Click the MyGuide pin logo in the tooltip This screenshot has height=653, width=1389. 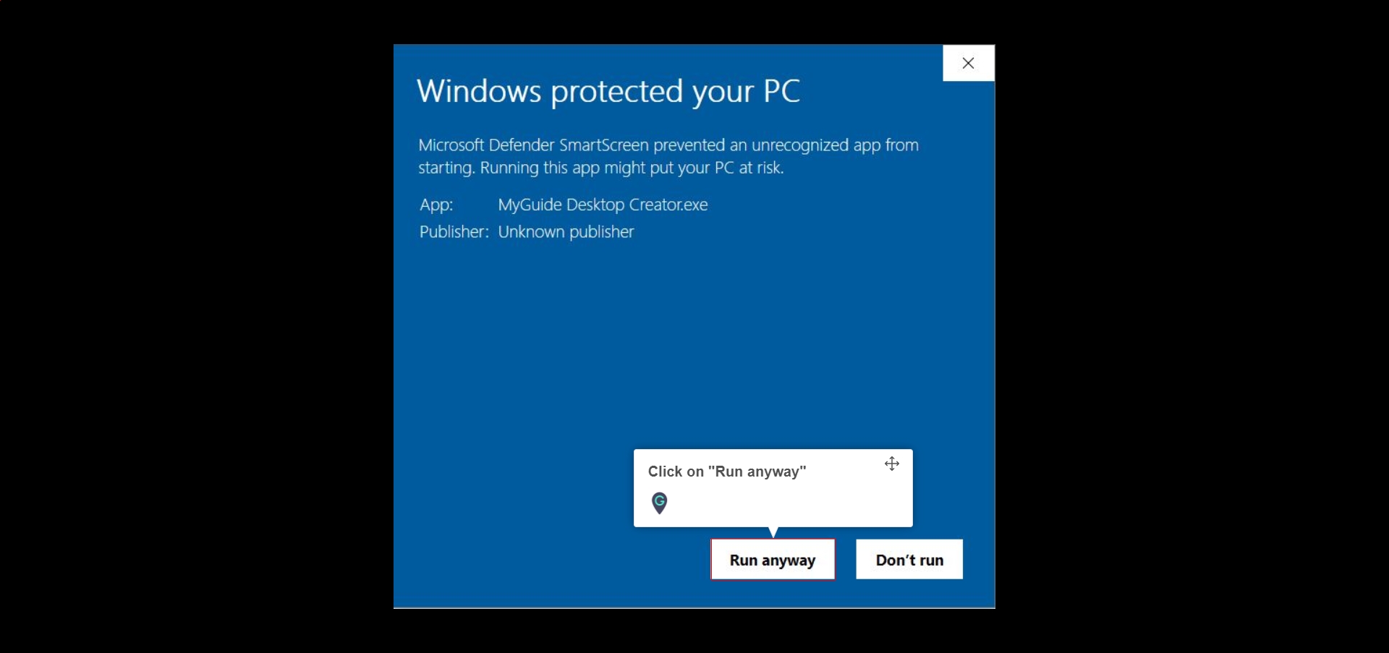pos(659,503)
